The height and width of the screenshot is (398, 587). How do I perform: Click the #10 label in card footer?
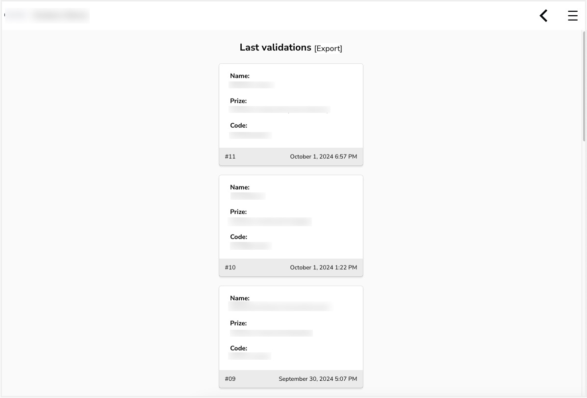click(x=230, y=267)
